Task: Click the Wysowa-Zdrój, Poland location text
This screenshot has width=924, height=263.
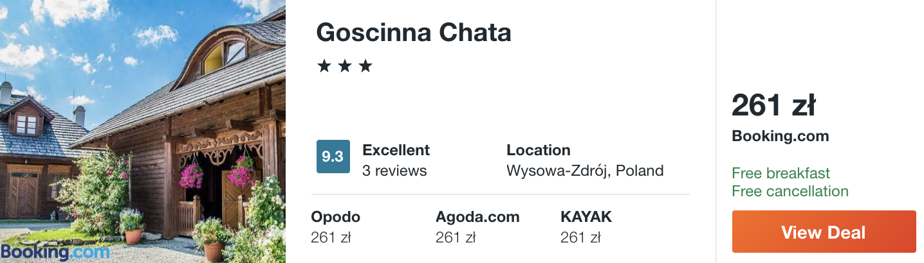Action: pos(585,171)
